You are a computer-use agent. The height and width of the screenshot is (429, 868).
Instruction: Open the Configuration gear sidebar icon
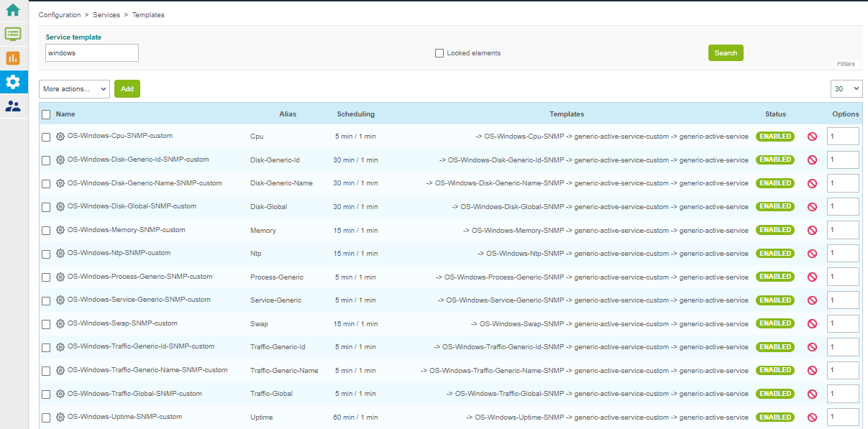13,82
